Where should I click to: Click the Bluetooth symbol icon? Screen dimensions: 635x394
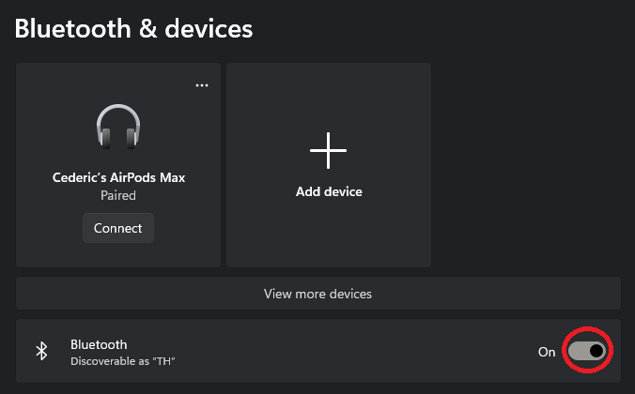[41, 351]
